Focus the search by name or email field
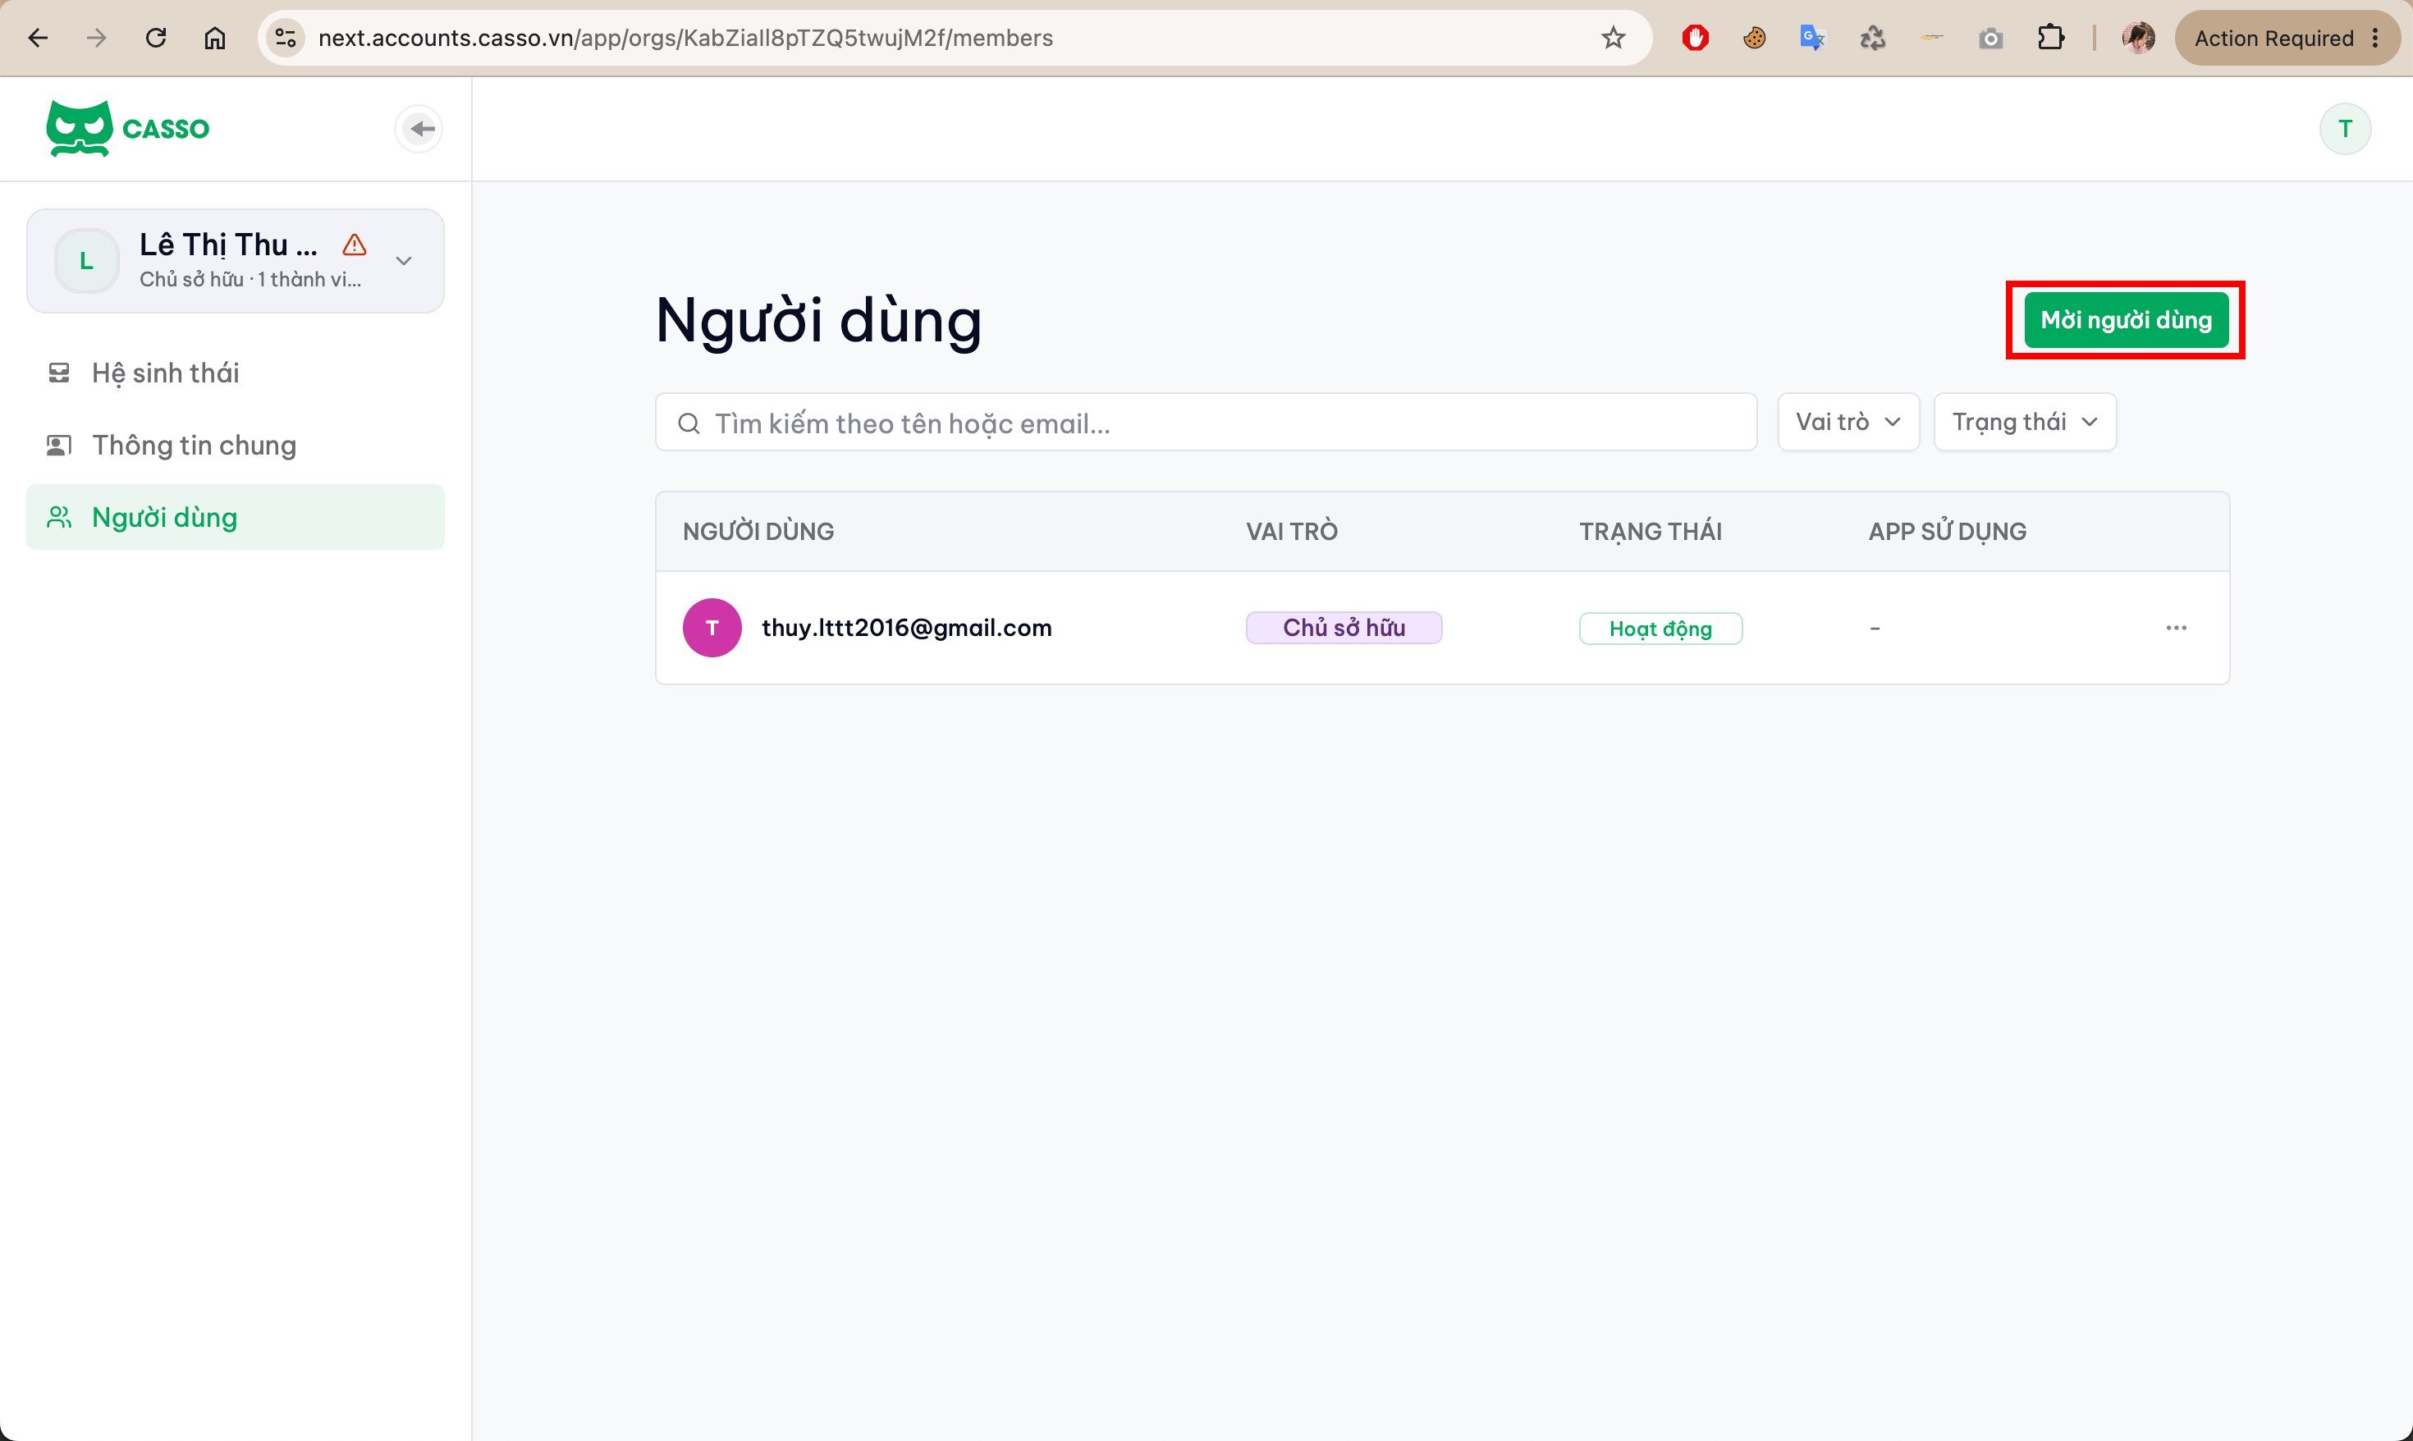2413x1441 pixels. click(x=1205, y=423)
